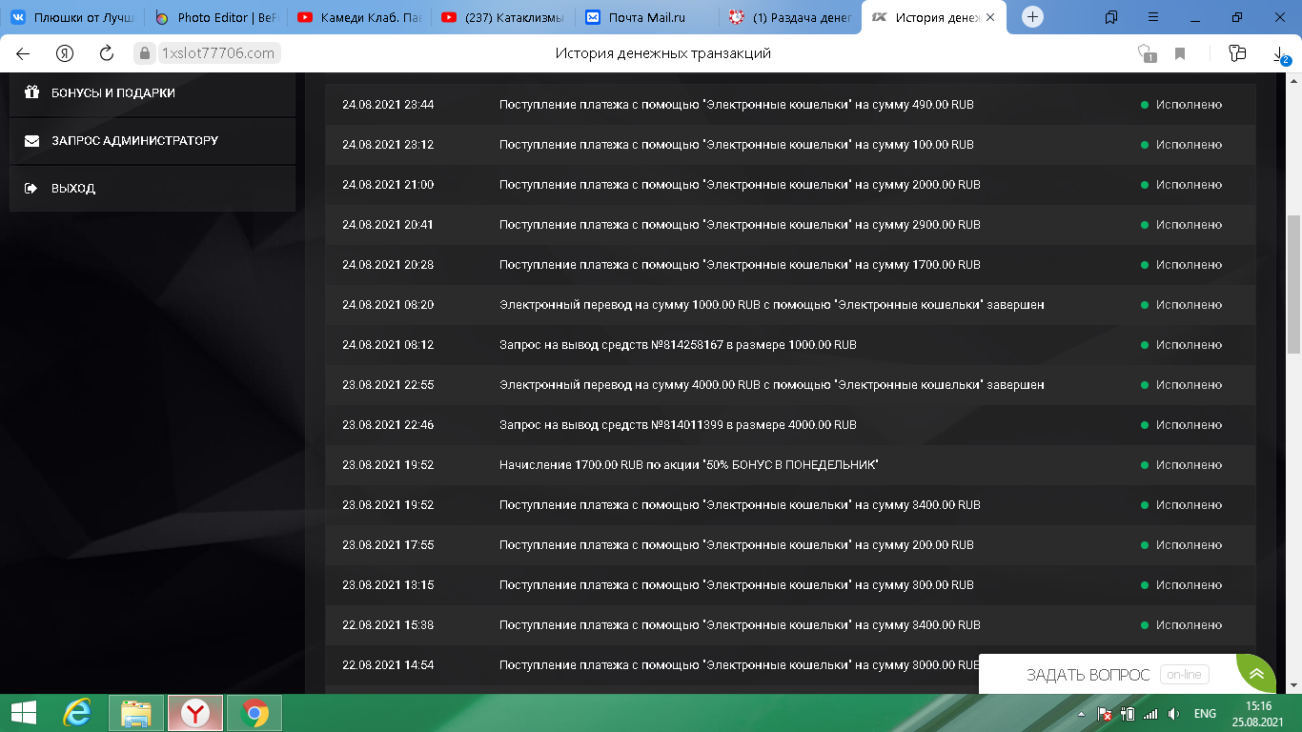
Task: Click the Yandex home icon in the toolbar
Action: [x=65, y=53]
